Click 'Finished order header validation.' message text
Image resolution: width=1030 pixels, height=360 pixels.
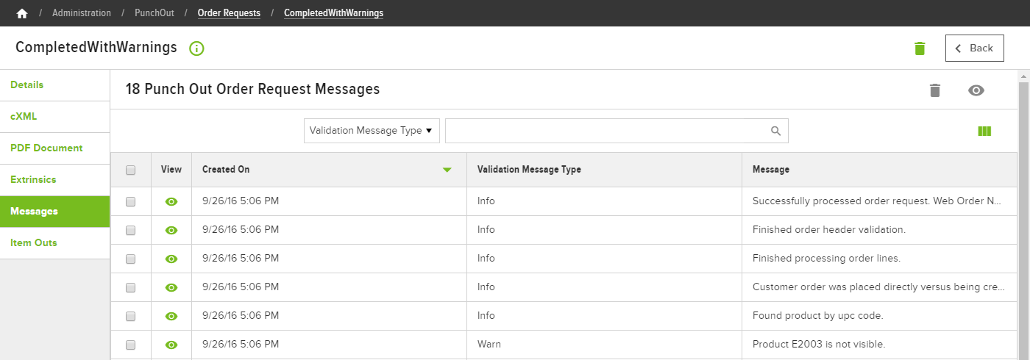[x=829, y=230]
